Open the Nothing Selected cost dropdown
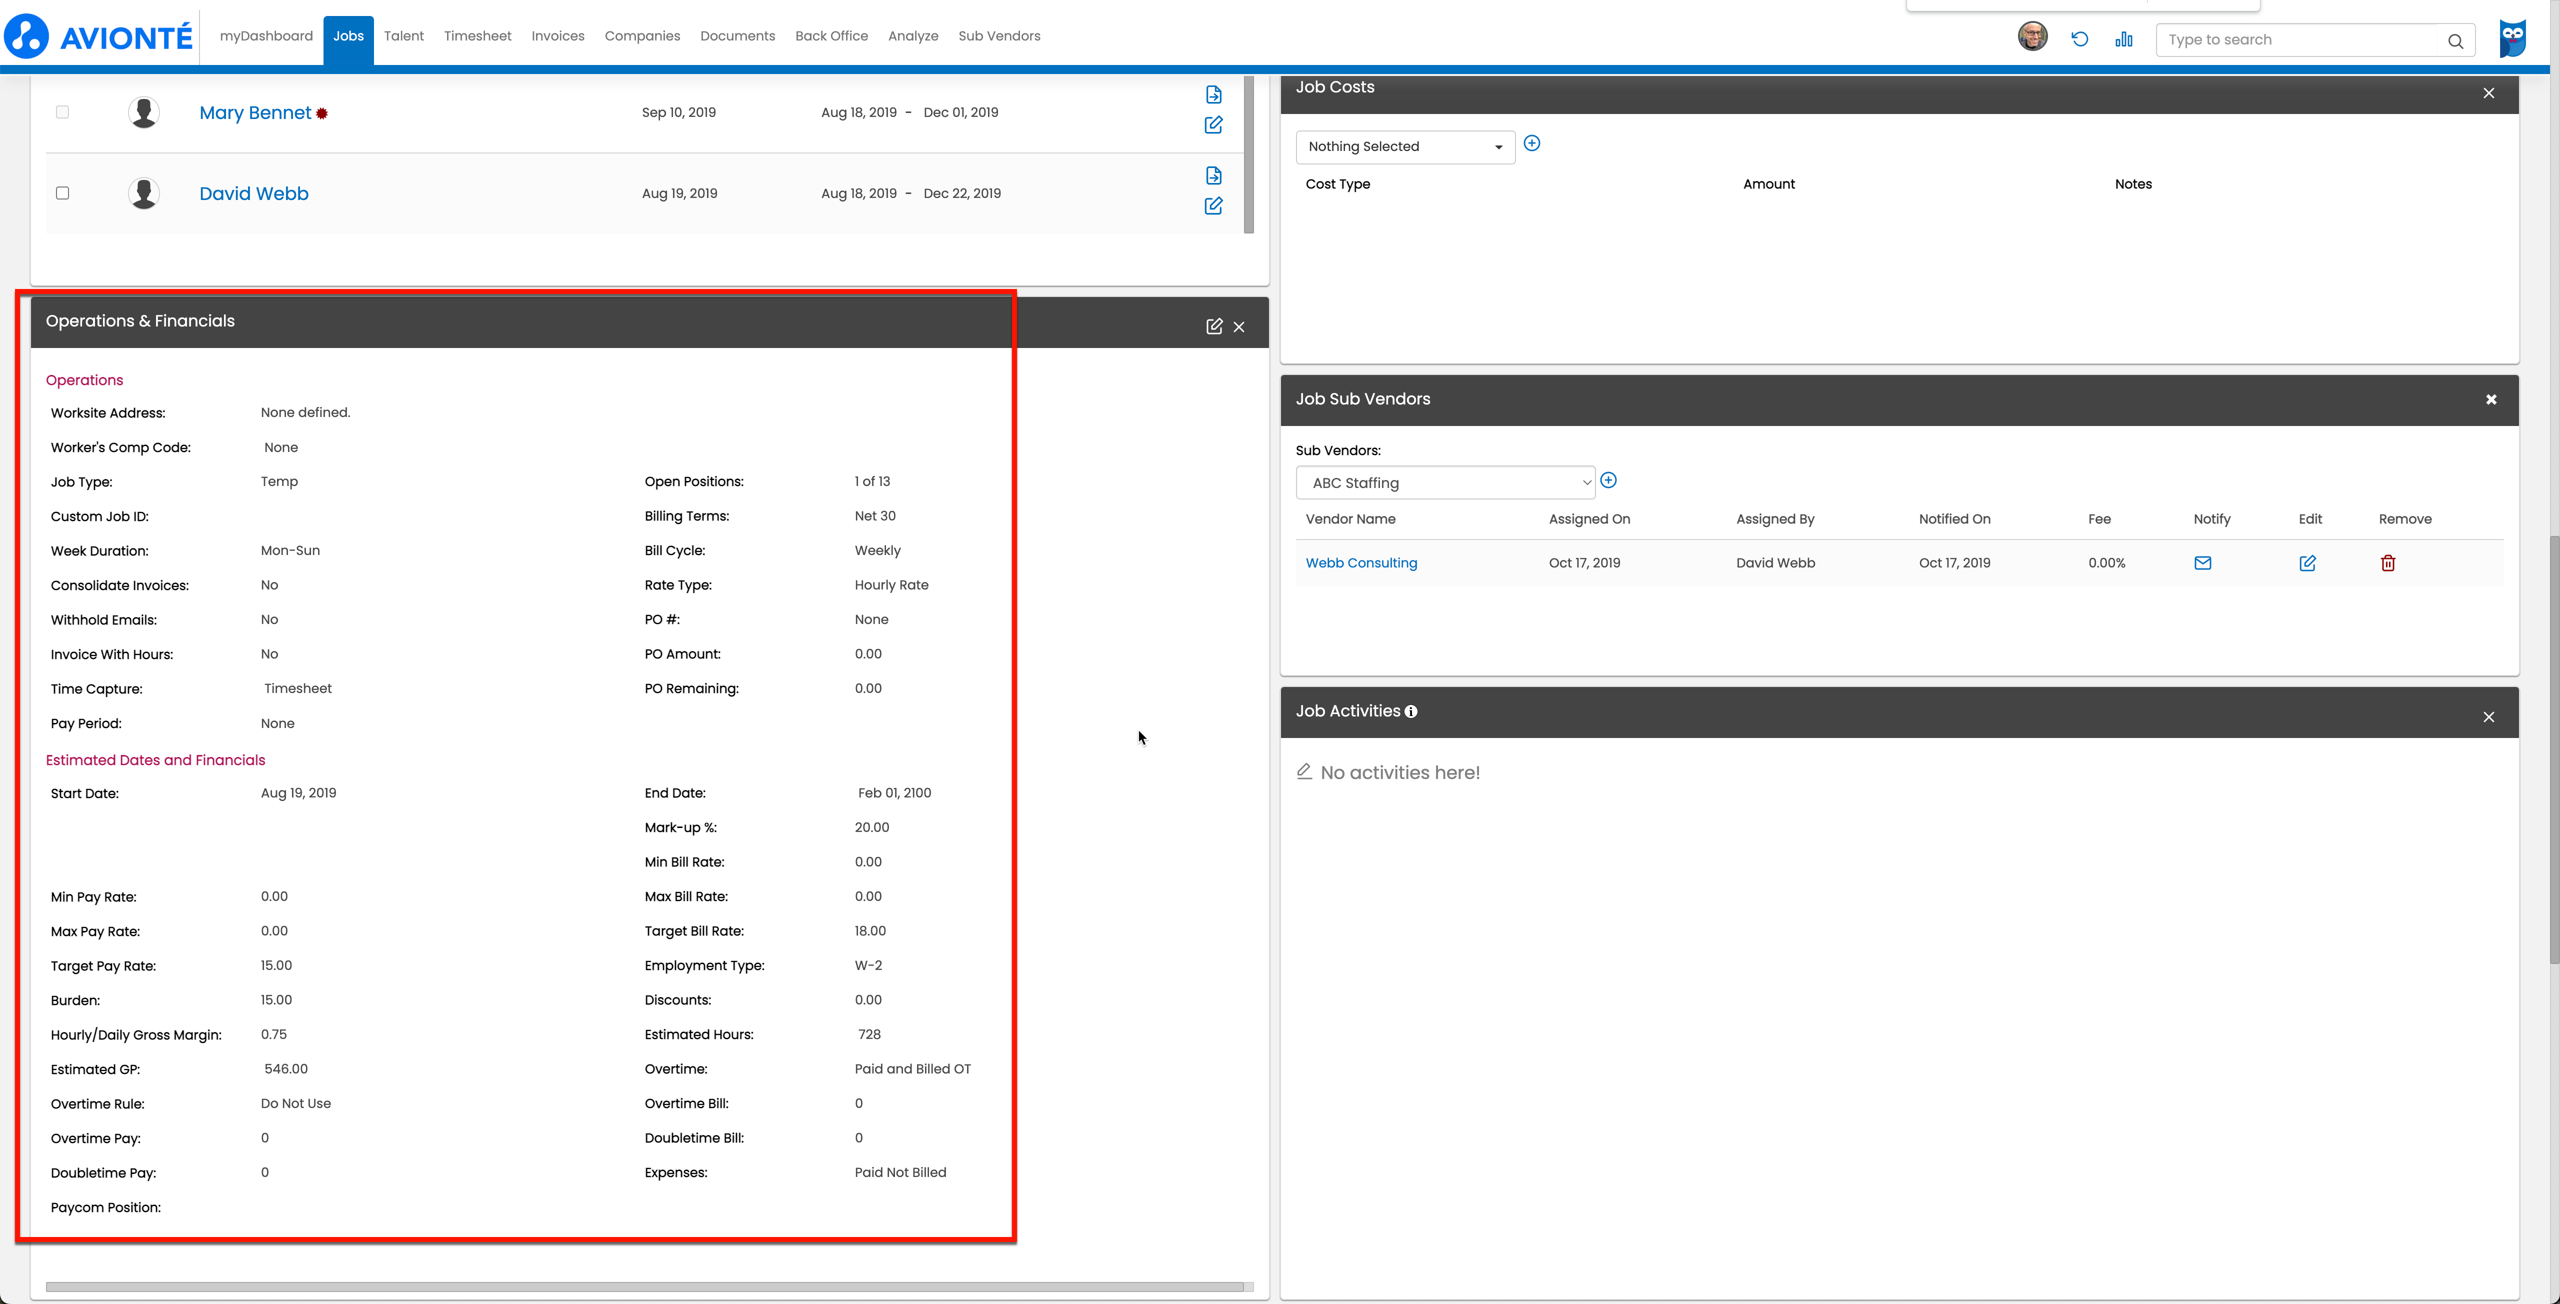This screenshot has height=1304, width=2560. click(x=1405, y=147)
